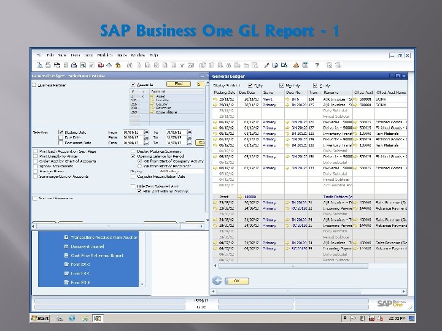Image resolution: width=442 pixels, height=331 pixels.
Task: Click the Export to PDF icon
Action: point(100,66)
